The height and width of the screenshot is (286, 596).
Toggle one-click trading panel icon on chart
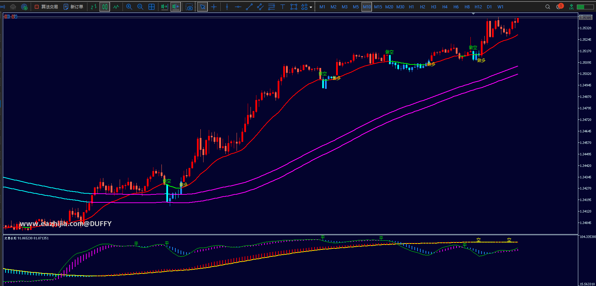coord(7,16)
